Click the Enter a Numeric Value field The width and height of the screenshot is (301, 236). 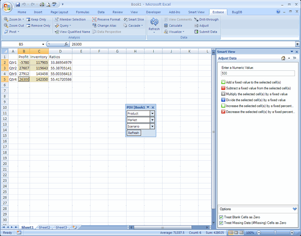(x=258, y=73)
